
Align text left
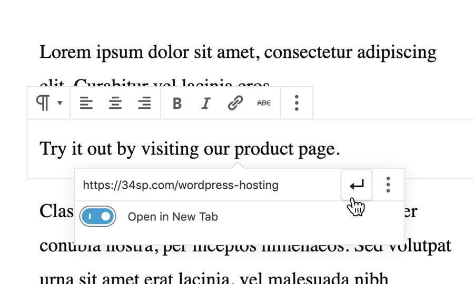[x=86, y=103]
